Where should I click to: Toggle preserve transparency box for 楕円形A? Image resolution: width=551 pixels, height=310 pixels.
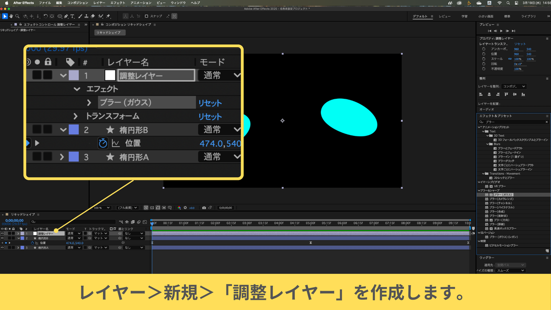pyautogui.click(x=85, y=248)
